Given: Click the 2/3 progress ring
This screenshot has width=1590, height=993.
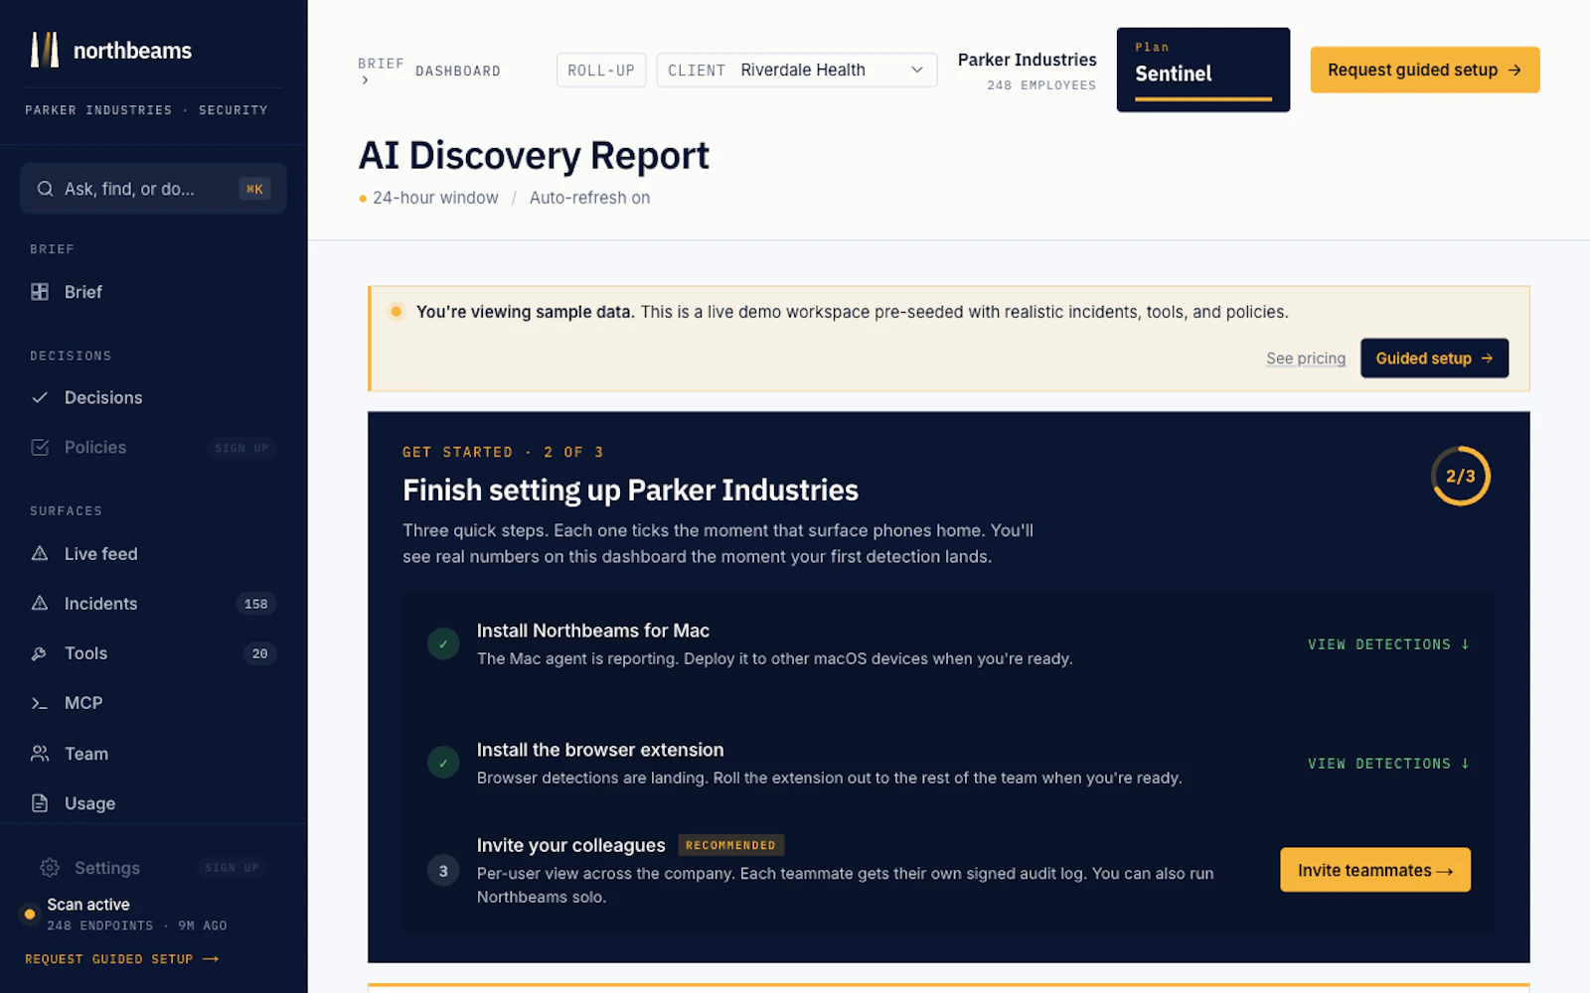Looking at the screenshot, I should point(1461,476).
